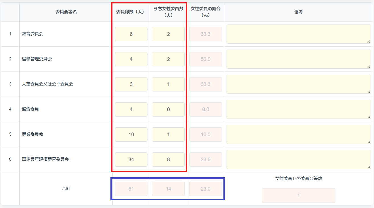Focus total members field for 人事委員会又は公平委員会

[131, 84]
